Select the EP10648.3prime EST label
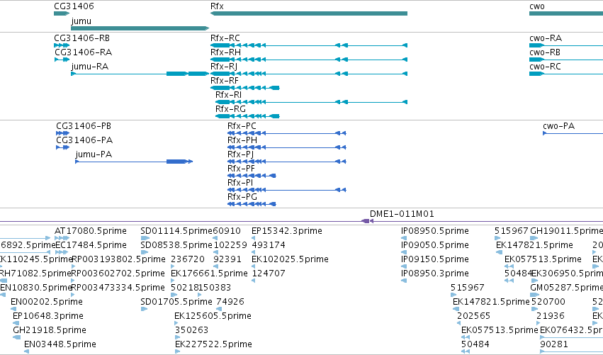This screenshot has height=355, width=603. click(x=48, y=316)
